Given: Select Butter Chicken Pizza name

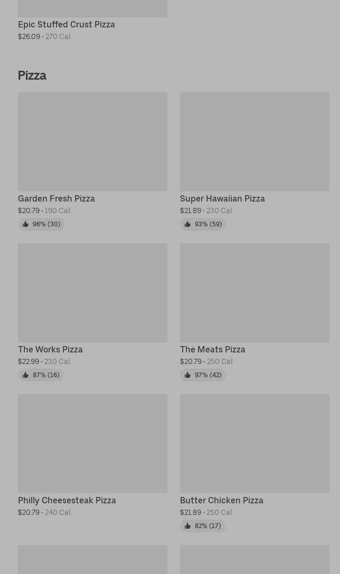Looking at the screenshot, I should point(222,500).
